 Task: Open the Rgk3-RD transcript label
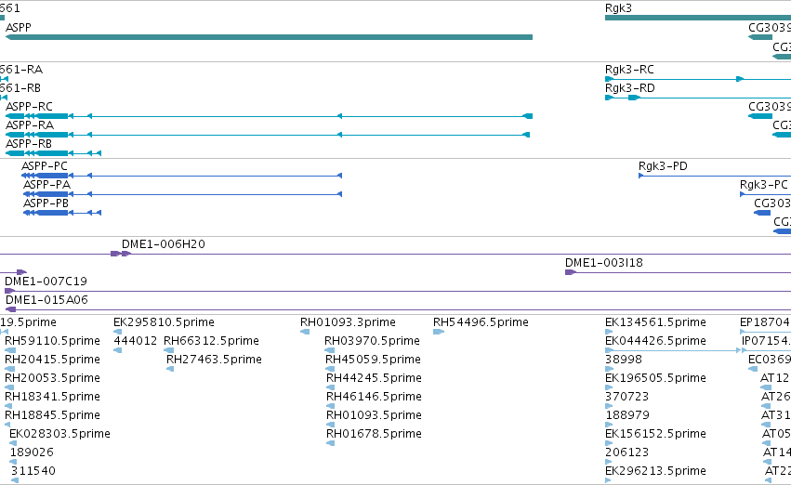click(x=629, y=87)
